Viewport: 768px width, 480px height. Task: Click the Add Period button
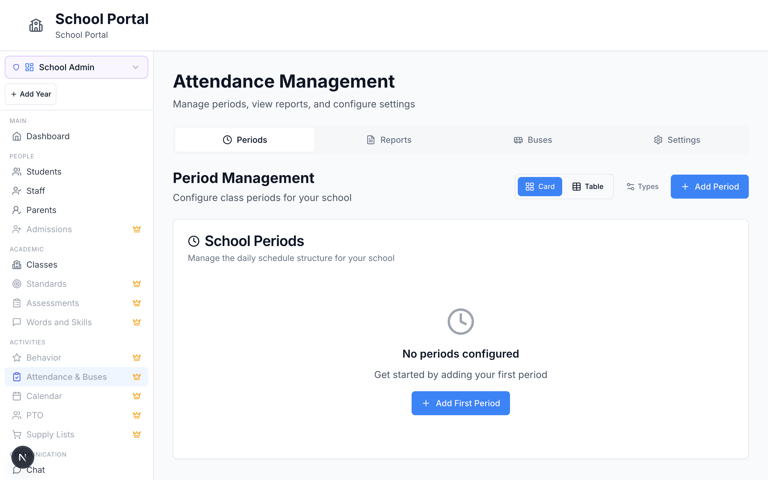(709, 187)
